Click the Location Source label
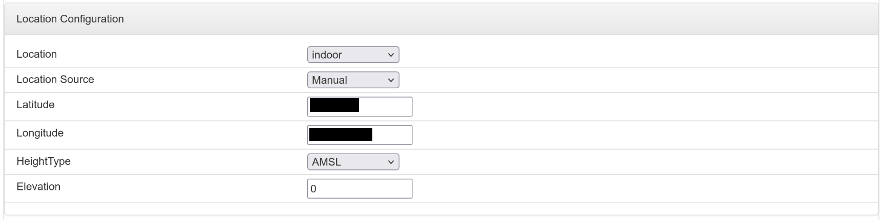 pyautogui.click(x=55, y=80)
